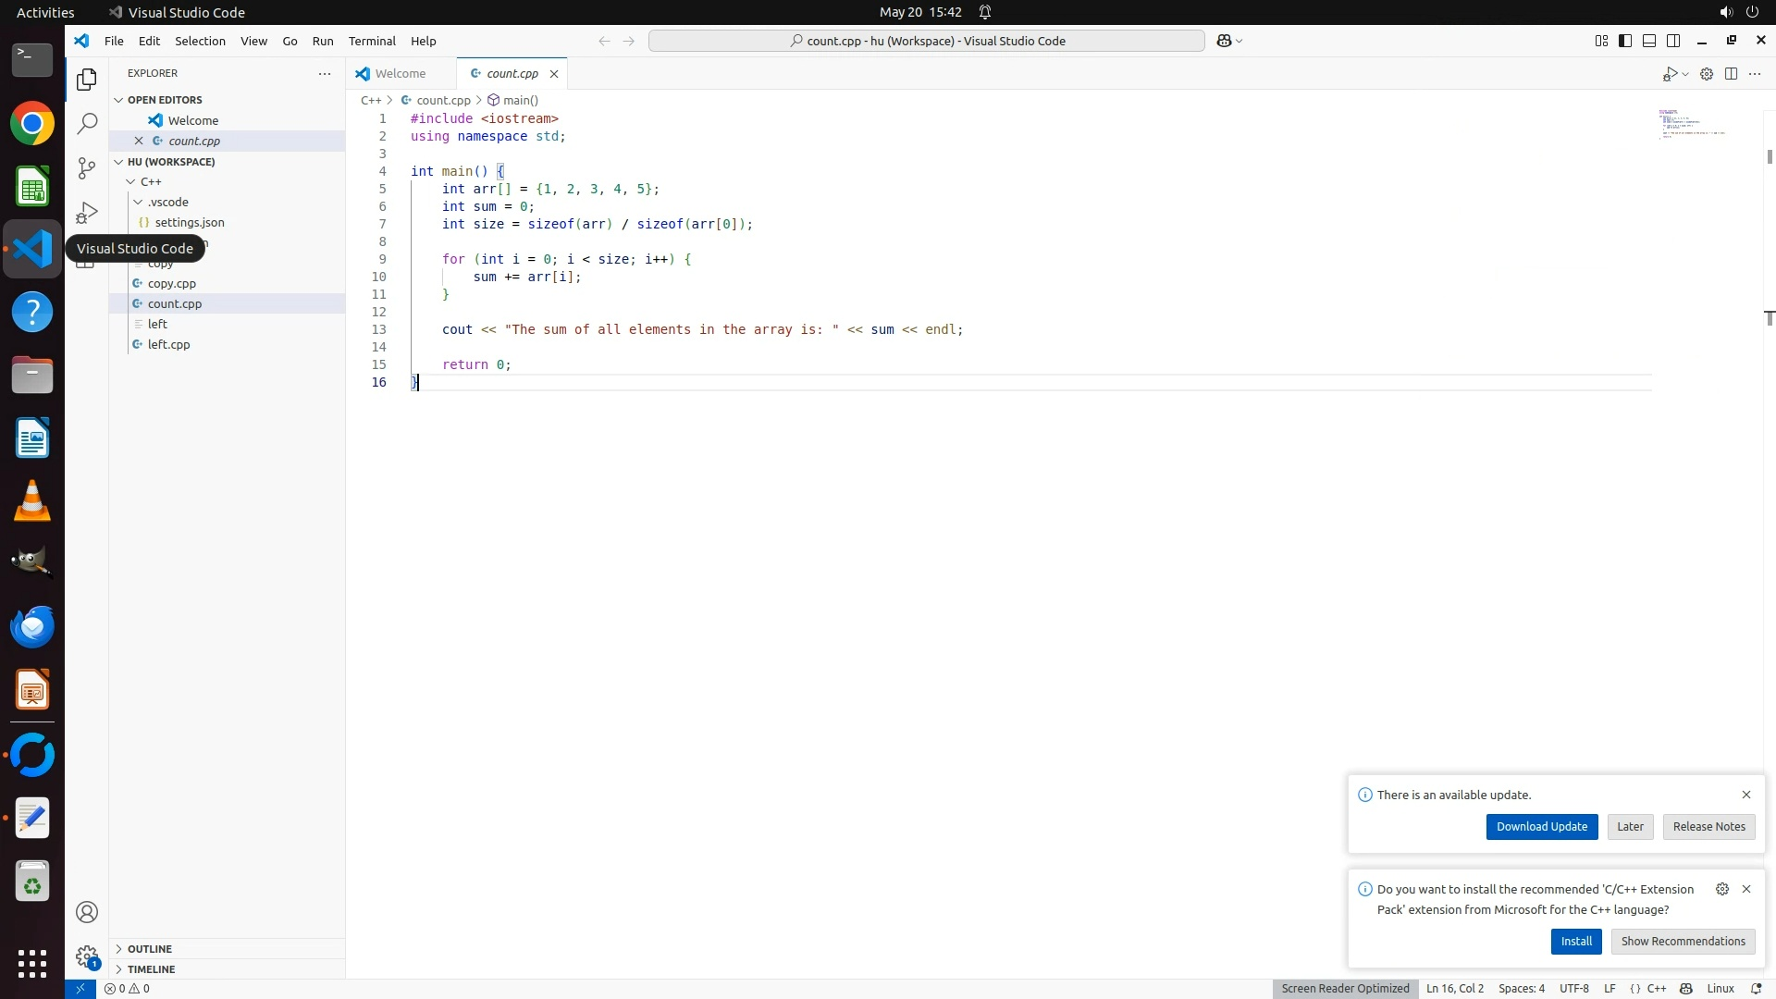
Task: Expand the OUTLINE section
Action: click(150, 949)
